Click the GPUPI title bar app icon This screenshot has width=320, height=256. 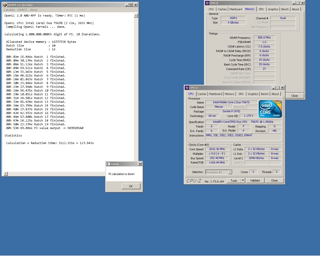(x=5, y=5)
